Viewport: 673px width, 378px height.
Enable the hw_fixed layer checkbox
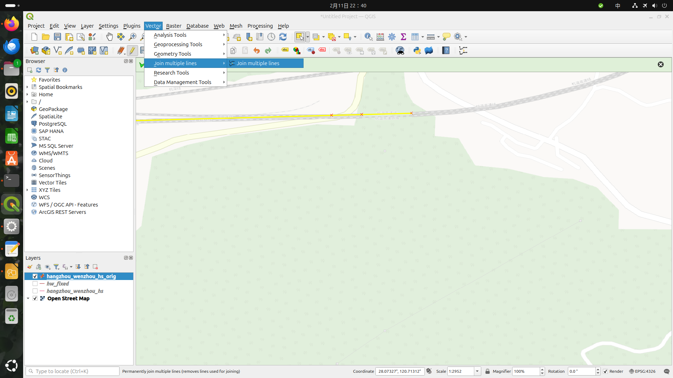click(35, 283)
